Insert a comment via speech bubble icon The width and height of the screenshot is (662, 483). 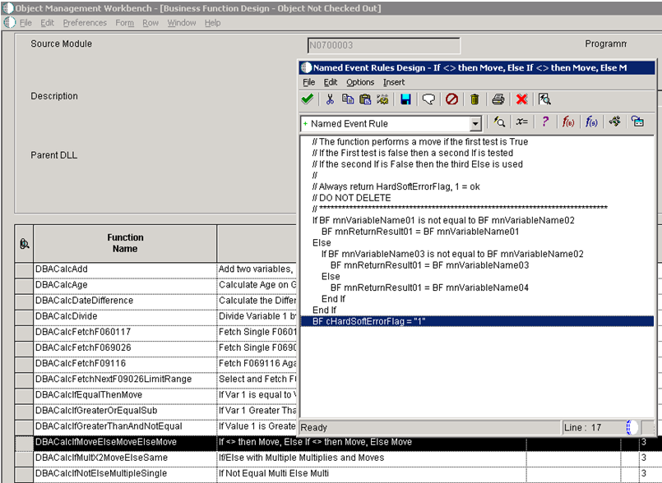pyautogui.click(x=428, y=99)
